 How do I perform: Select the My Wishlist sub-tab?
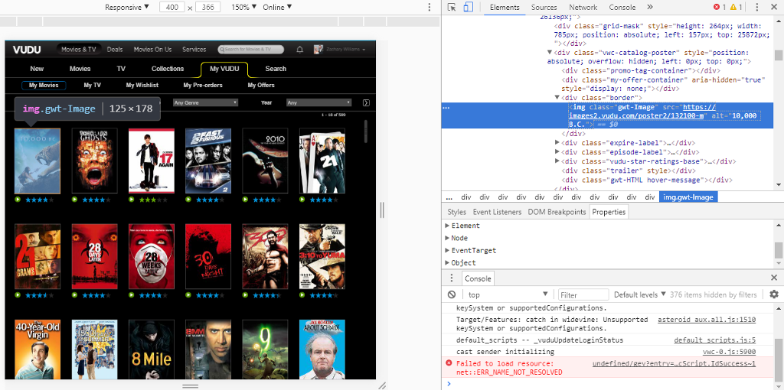click(x=142, y=86)
